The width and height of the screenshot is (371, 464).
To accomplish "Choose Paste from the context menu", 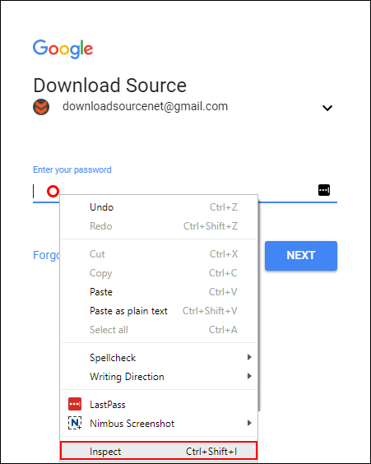I will (159, 292).
